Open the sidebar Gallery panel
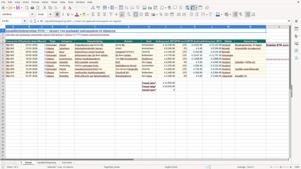Image resolution: width=301 pixels, height=169 pixels. pyautogui.click(x=296, y=44)
